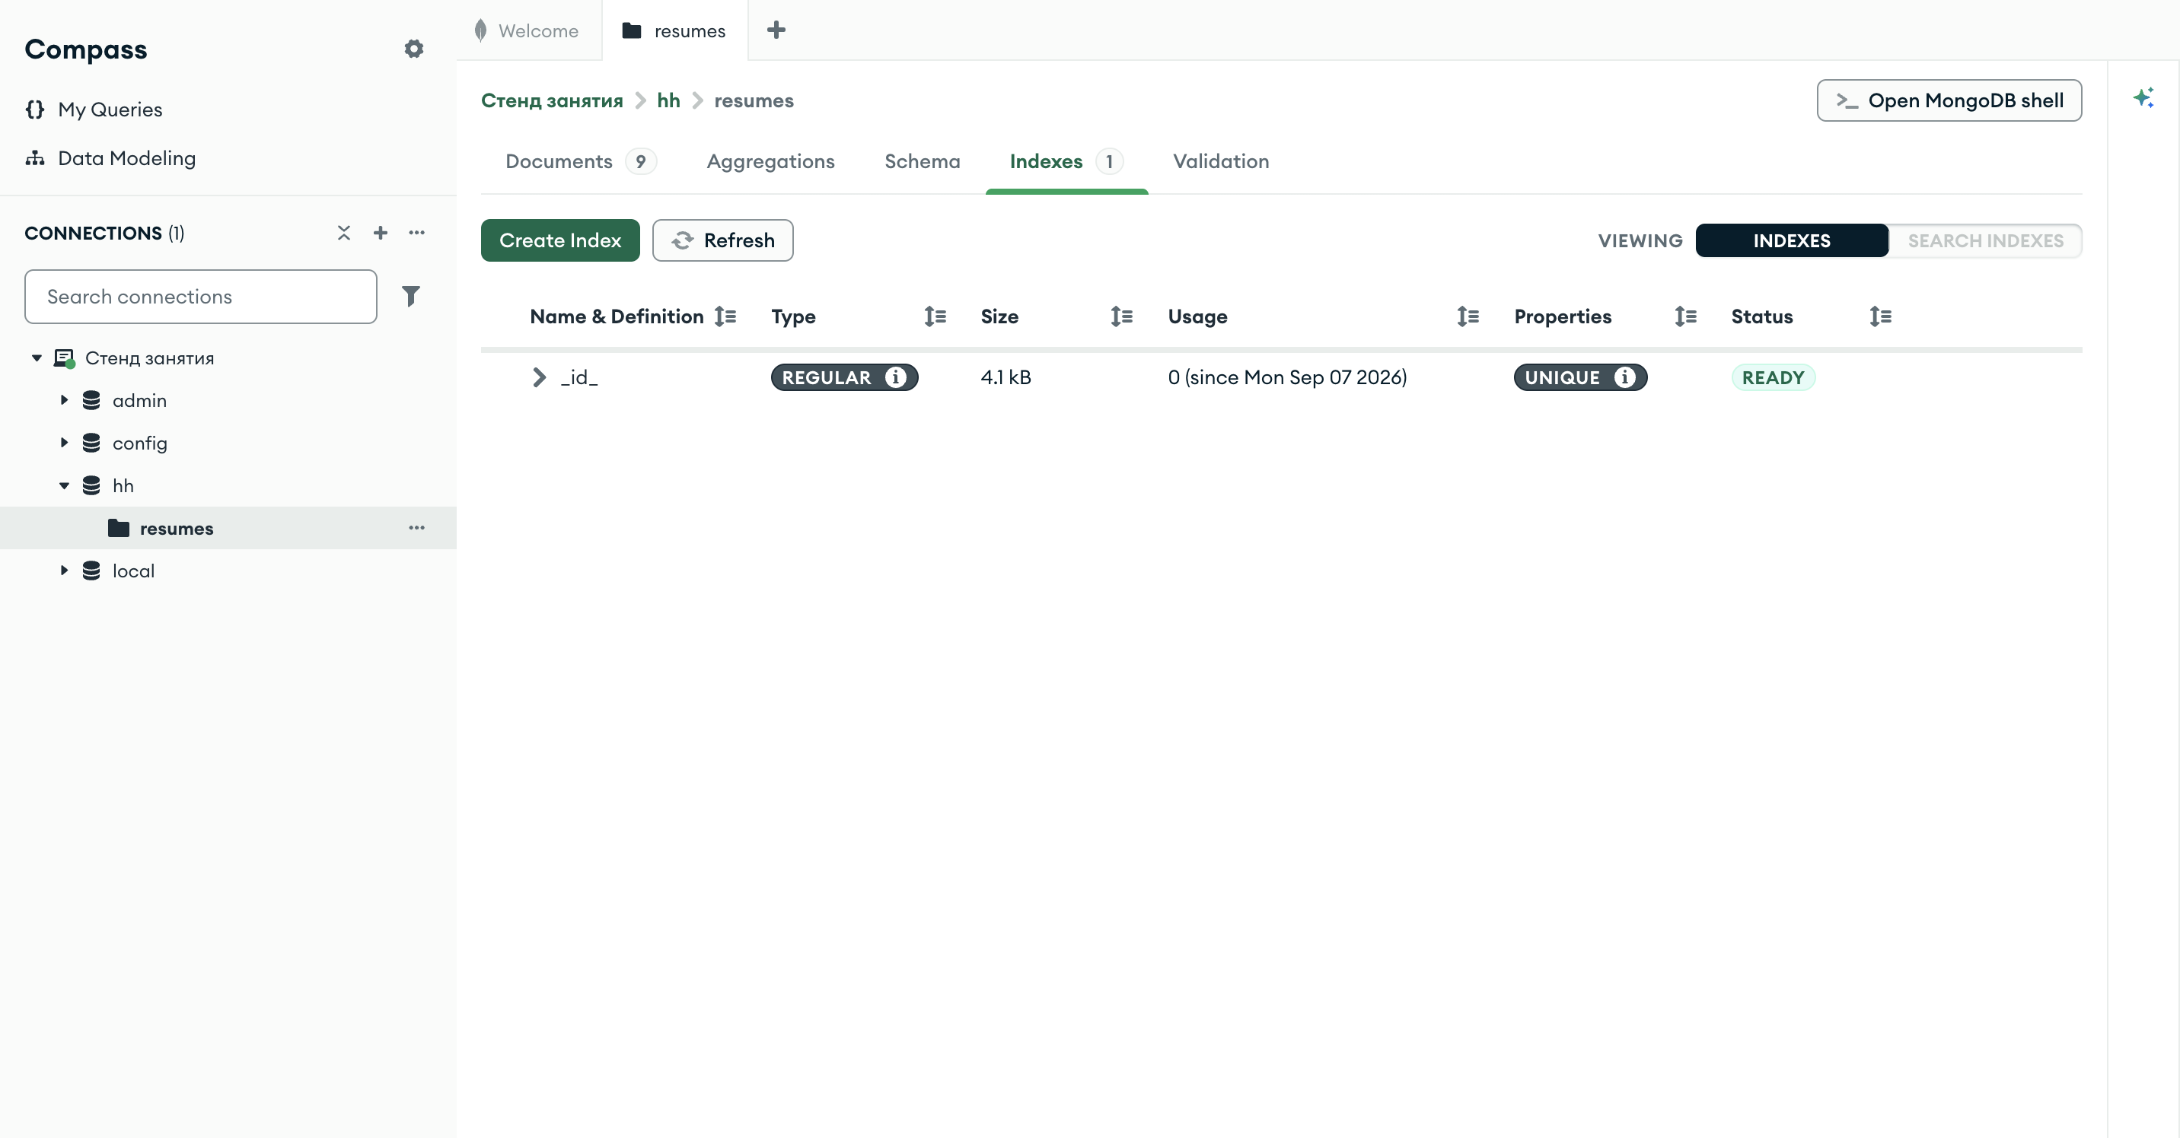Sort by Name & Definition column

pyautogui.click(x=725, y=316)
